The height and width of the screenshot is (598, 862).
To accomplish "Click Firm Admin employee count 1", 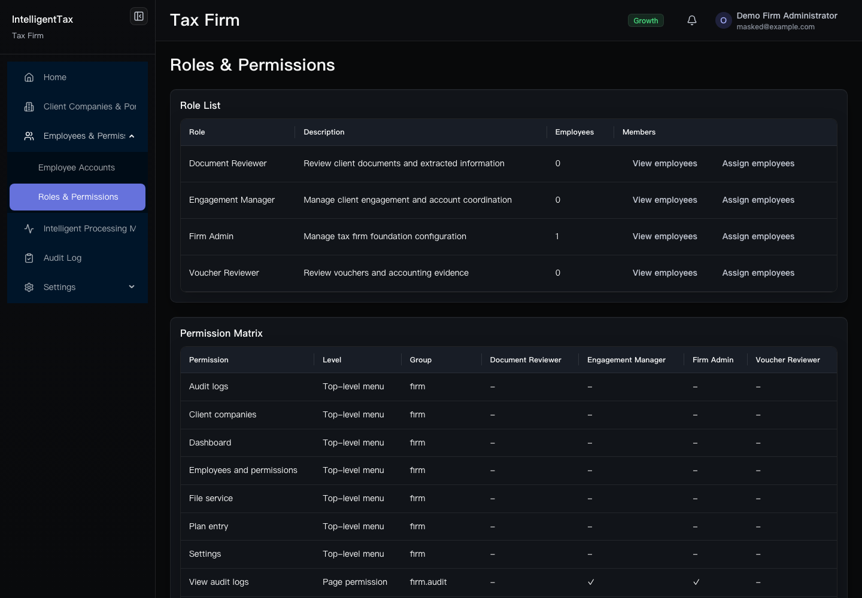I will [x=557, y=236].
